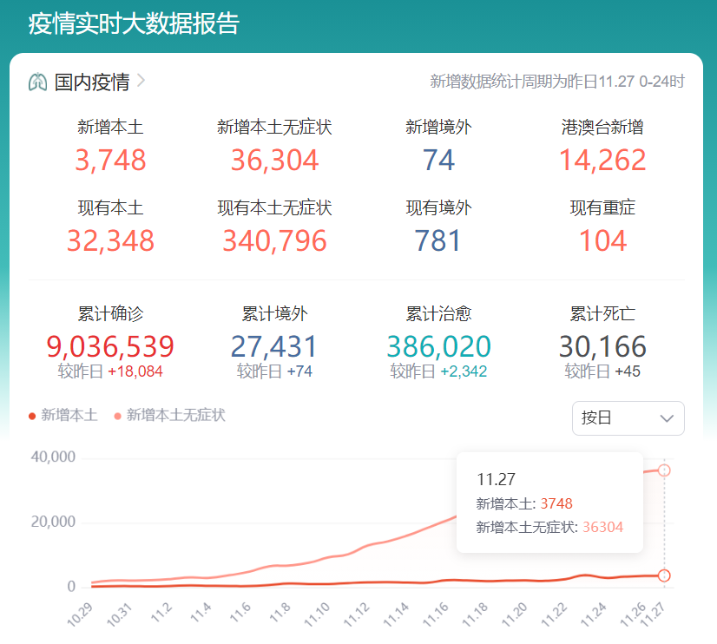Click the 14,262 港澳台新增 figure
Viewport: 717px width, 644px height.
602,160
